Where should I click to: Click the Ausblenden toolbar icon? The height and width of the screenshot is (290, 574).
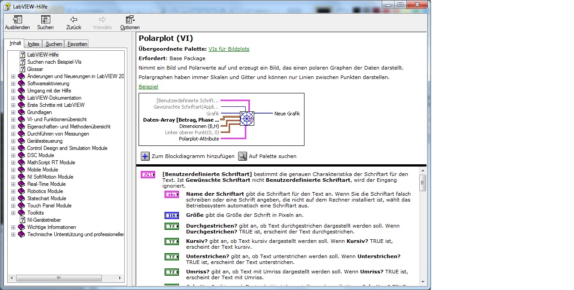[17, 19]
